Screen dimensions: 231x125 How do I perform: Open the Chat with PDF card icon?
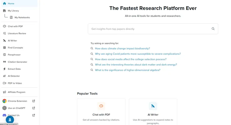101,106
